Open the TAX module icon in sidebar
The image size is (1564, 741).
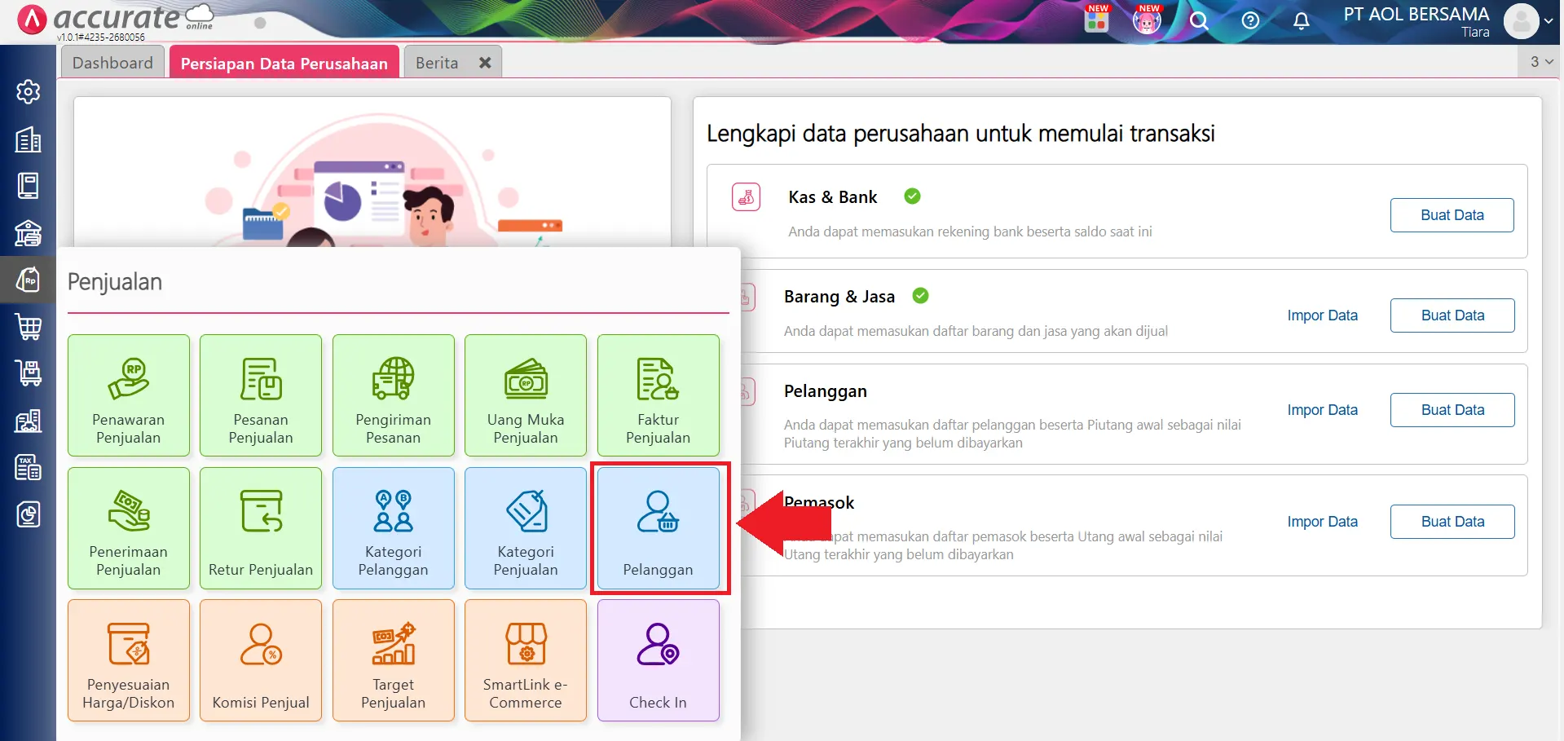[29, 468]
